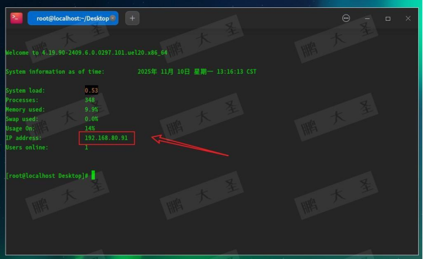Viewport: 423px width, 259px height.
Task: Click the Swap used value 0.0%
Action: coord(92,119)
